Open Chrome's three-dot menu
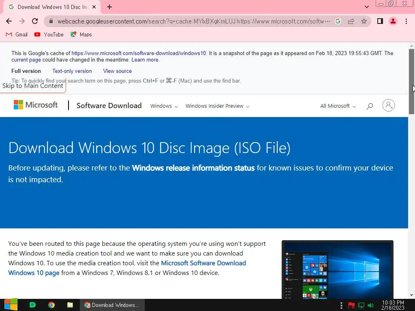Screen dimensions: 415x311 (x=406, y=21)
